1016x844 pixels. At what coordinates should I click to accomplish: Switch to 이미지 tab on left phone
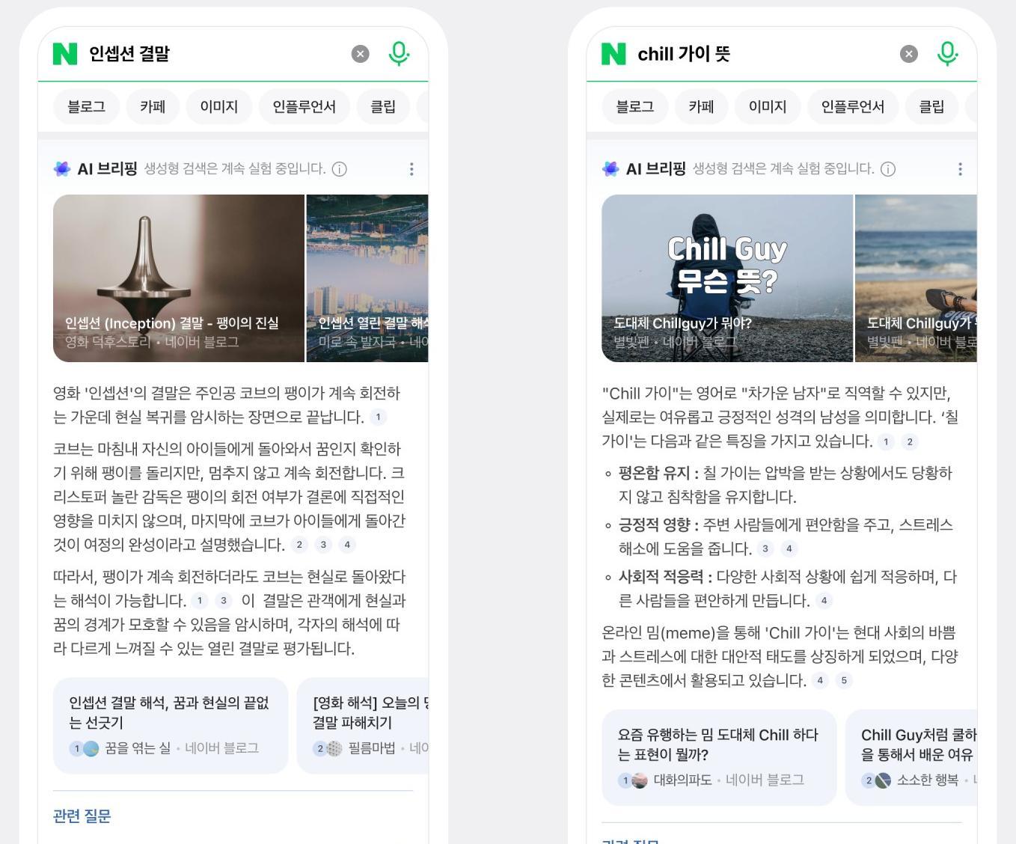tap(219, 107)
